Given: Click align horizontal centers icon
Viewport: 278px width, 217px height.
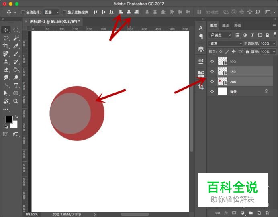Looking at the screenshot, I should point(129,12).
